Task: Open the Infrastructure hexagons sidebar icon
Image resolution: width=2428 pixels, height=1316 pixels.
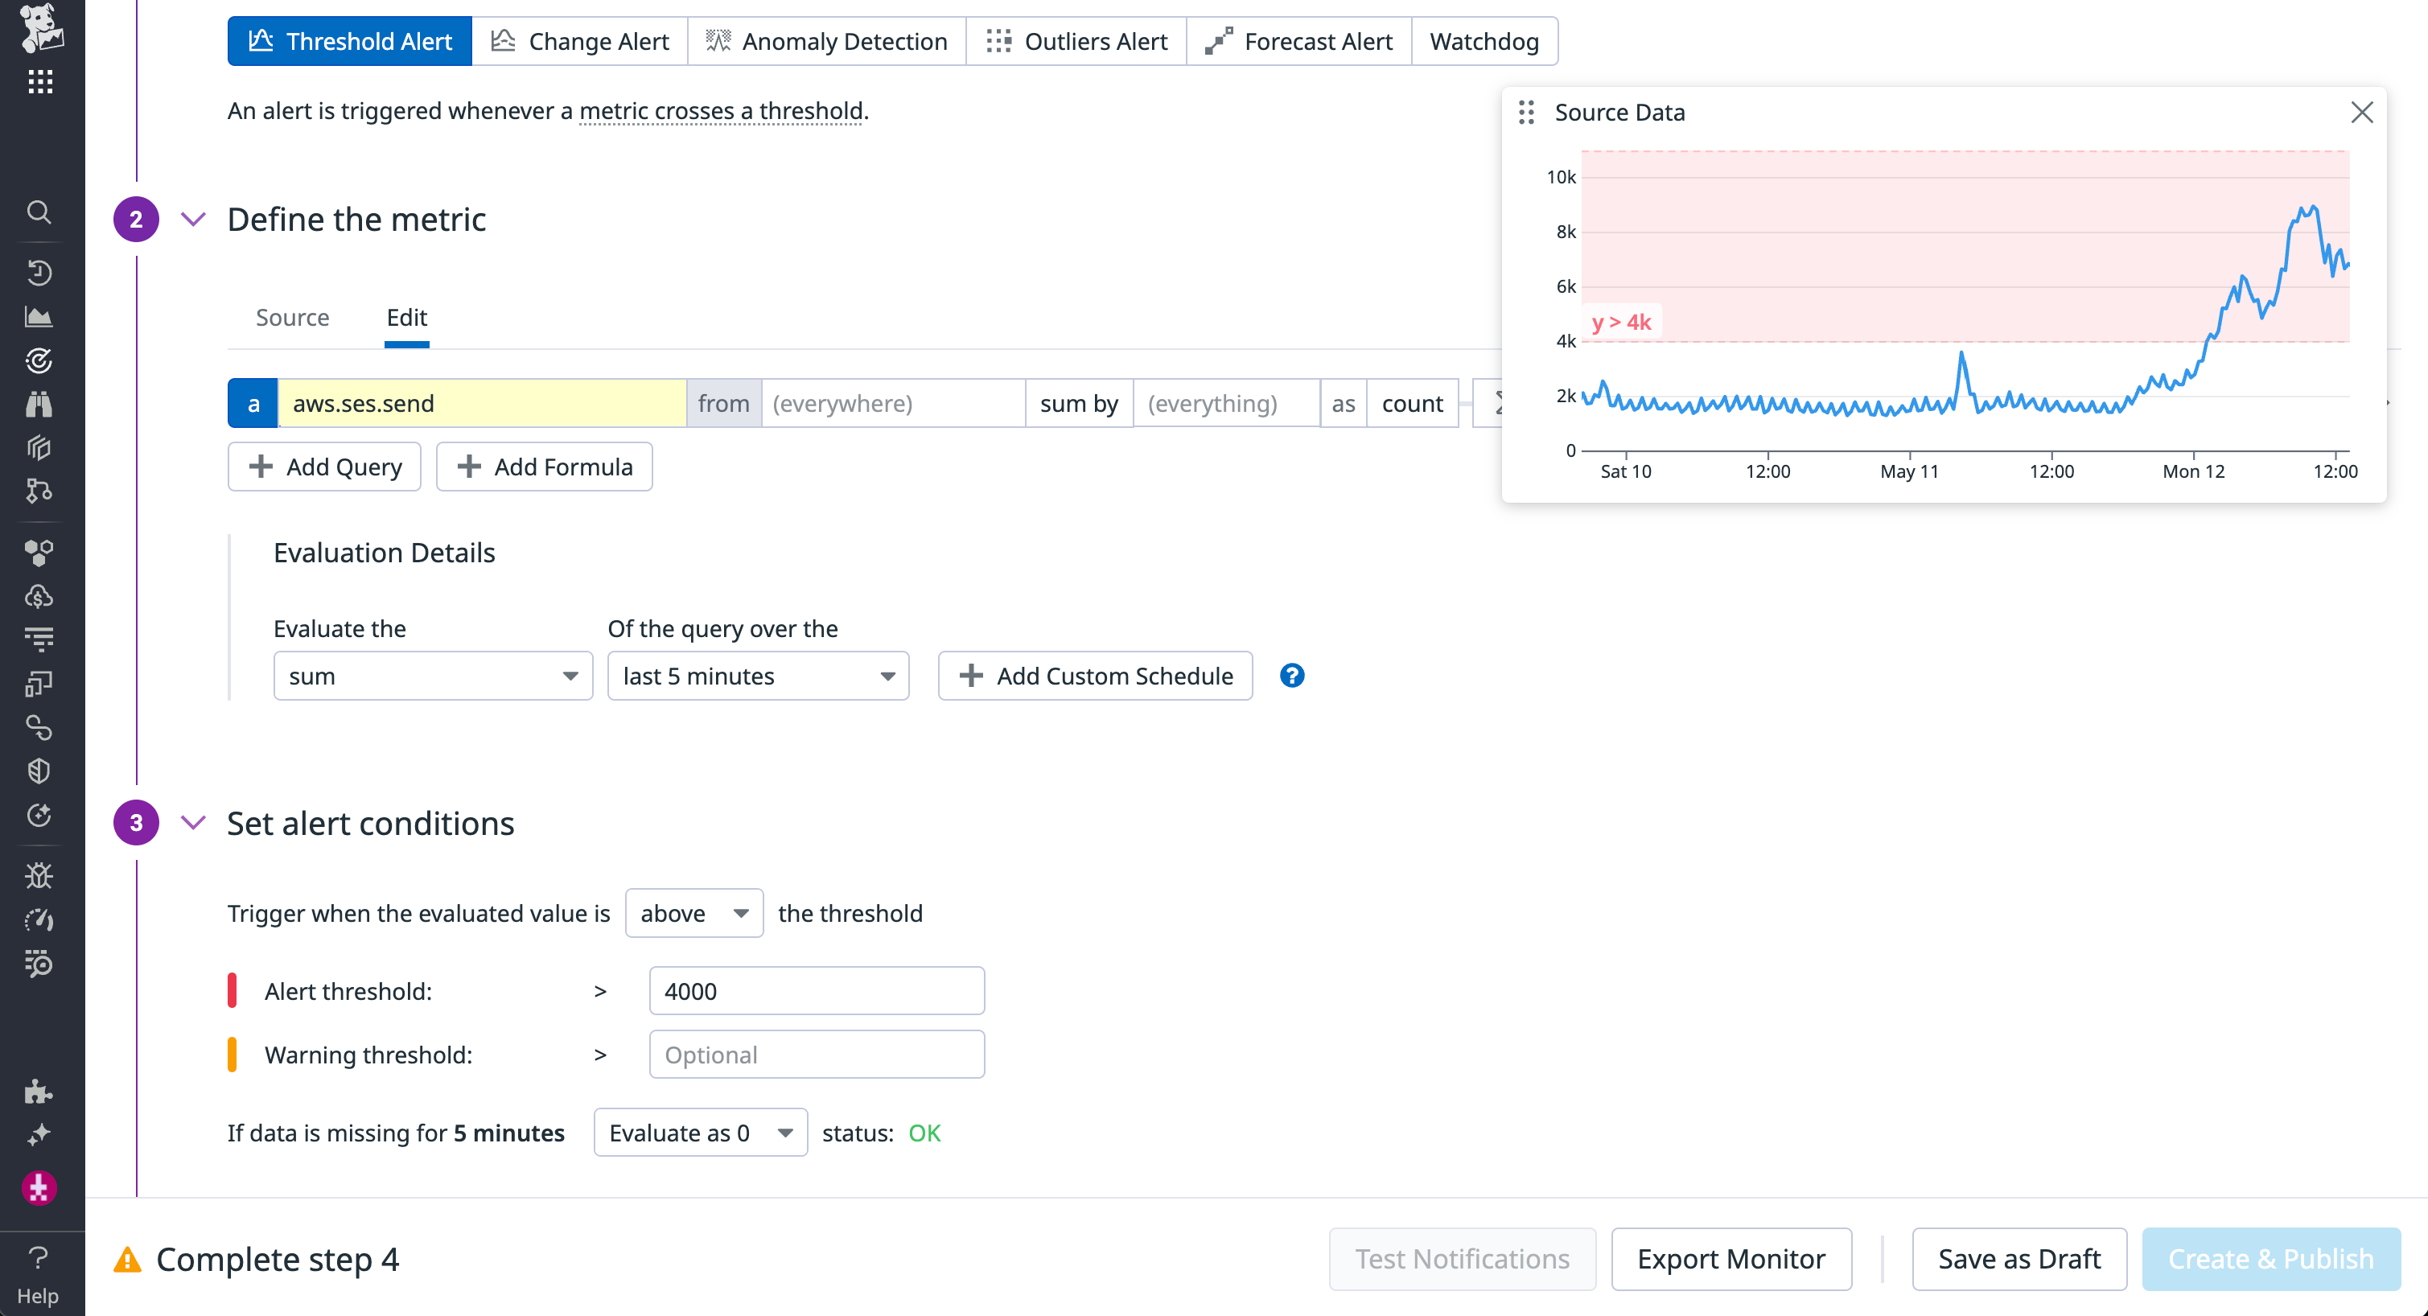Action: pyautogui.click(x=39, y=553)
